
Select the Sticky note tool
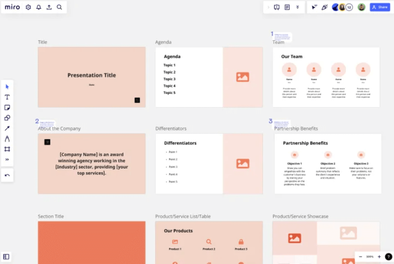point(7,107)
